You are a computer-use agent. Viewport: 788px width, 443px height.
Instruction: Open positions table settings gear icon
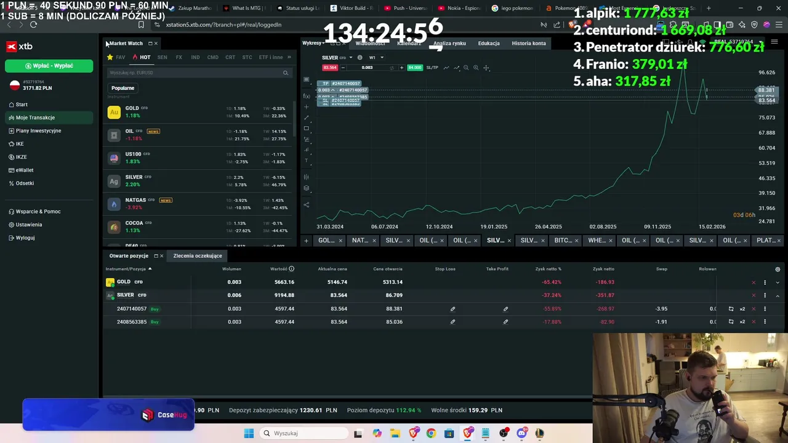[x=778, y=269]
